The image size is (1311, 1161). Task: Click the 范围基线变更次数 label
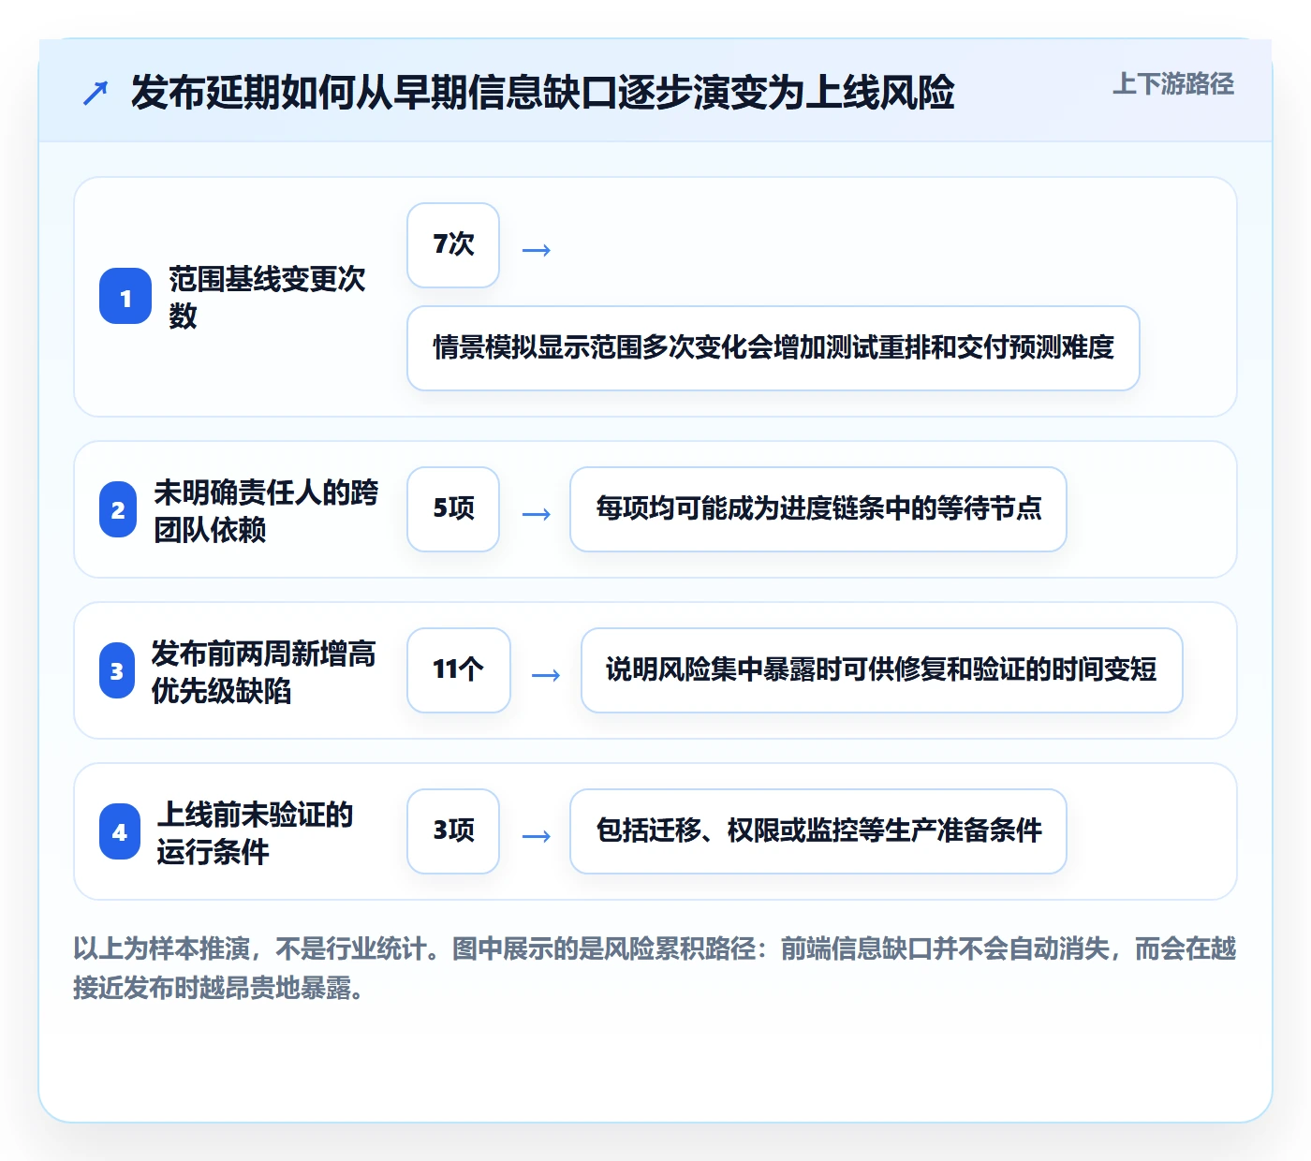(268, 297)
